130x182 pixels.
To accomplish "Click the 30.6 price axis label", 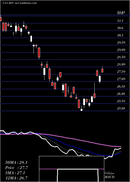I will click(x=120, y=28).
